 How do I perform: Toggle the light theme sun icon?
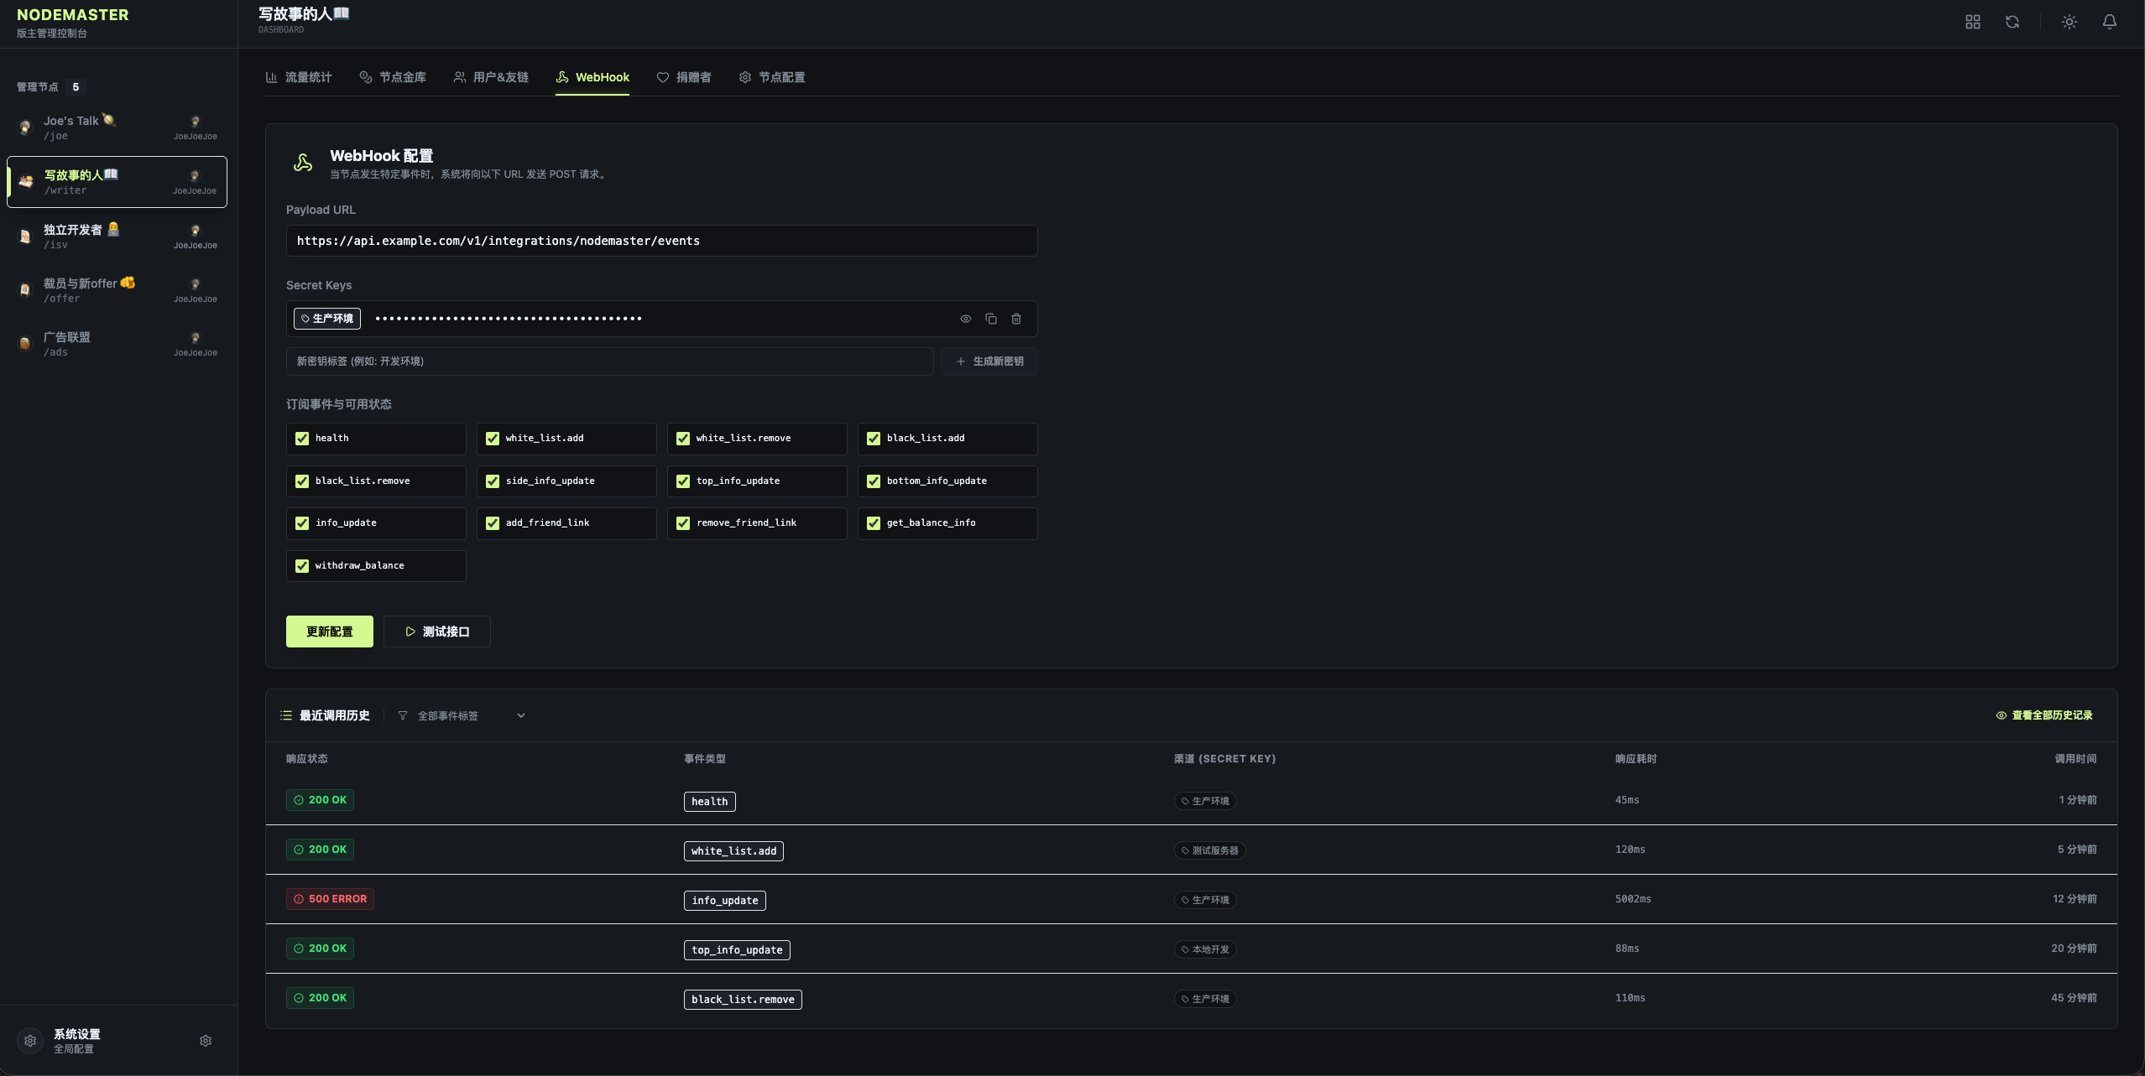2069,22
